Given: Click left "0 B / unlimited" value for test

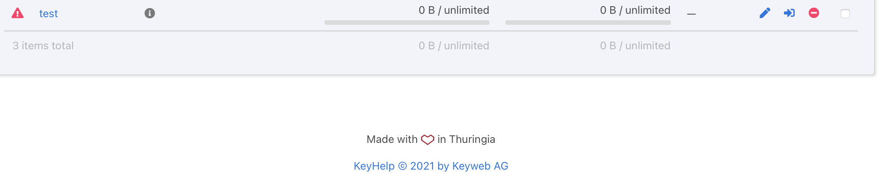Looking at the screenshot, I should tap(454, 10).
